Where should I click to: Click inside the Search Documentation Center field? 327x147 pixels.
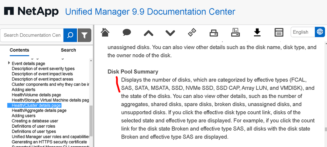pyautogui.click(x=32, y=35)
